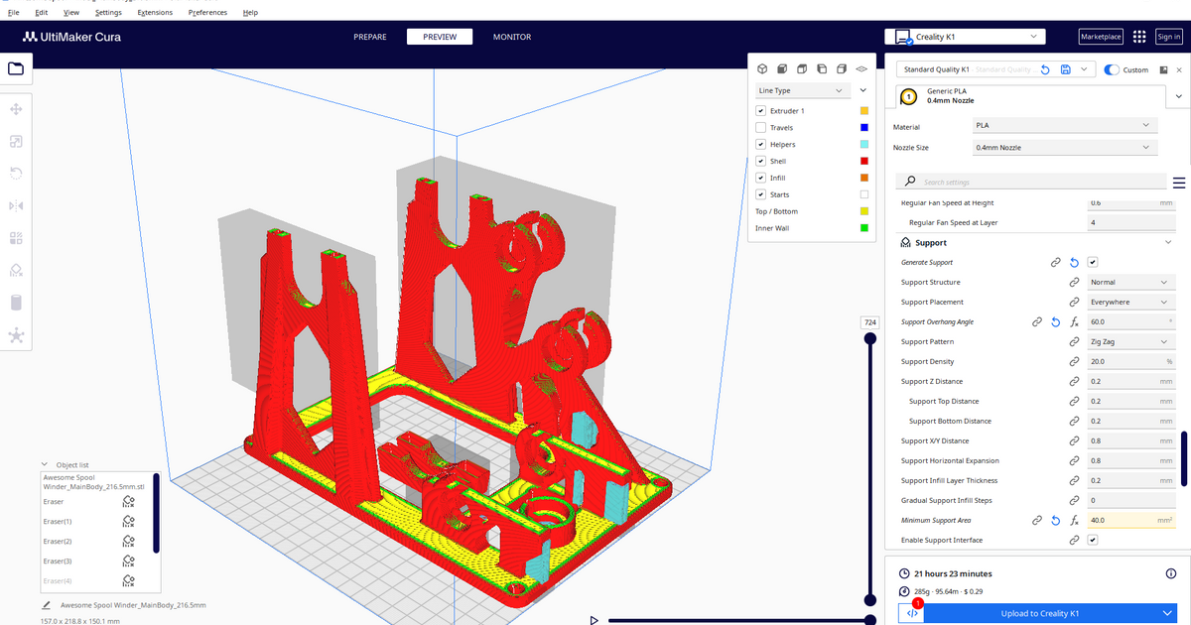Select the Mirror tool in left toolbar

click(16, 206)
